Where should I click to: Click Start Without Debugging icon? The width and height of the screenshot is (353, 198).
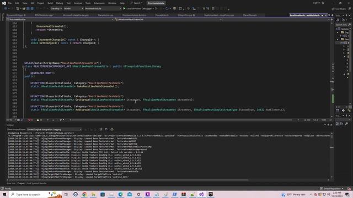pos(157,9)
